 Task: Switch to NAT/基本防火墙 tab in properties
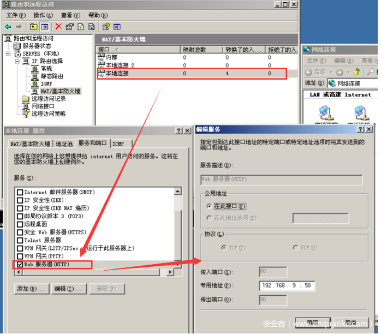click(31, 144)
